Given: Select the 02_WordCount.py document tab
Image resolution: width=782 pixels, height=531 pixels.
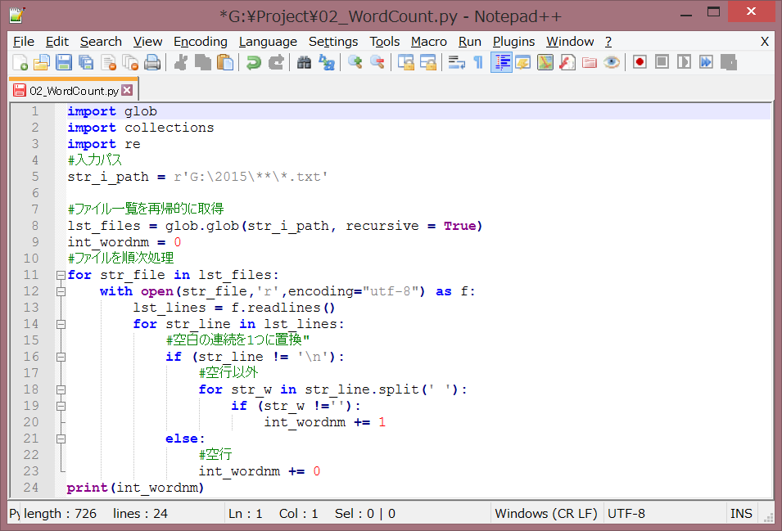Looking at the screenshot, I should click(x=74, y=91).
